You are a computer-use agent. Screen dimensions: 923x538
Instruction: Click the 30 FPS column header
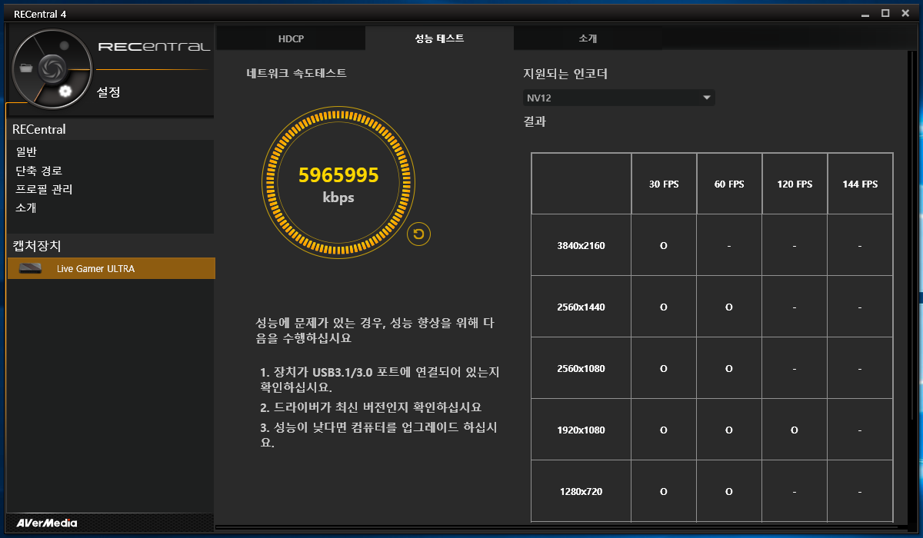click(x=664, y=184)
